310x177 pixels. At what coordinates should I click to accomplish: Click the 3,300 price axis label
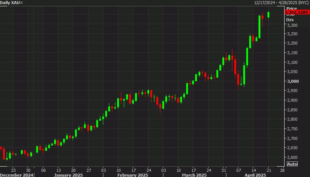292,25
